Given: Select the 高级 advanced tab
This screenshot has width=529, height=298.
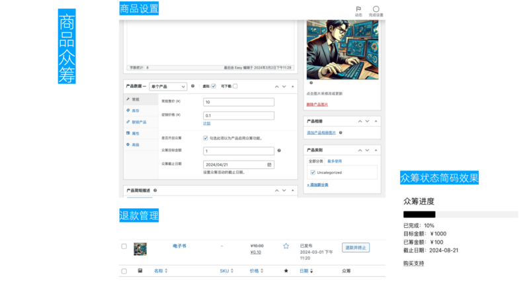Looking at the screenshot, I should (x=141, y=145).
